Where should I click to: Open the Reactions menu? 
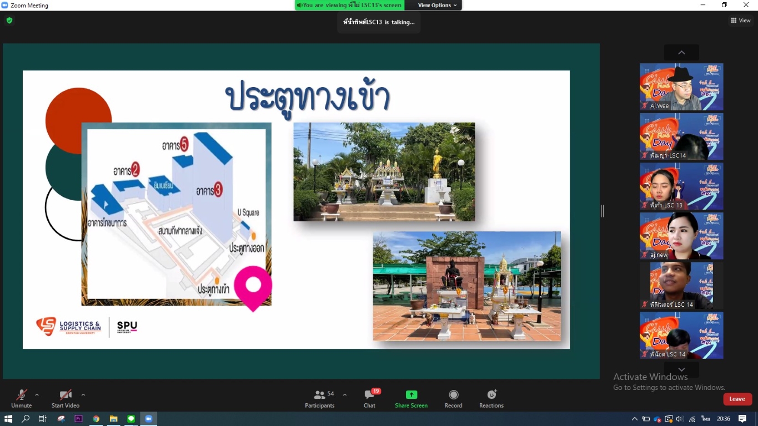point(491,398)
